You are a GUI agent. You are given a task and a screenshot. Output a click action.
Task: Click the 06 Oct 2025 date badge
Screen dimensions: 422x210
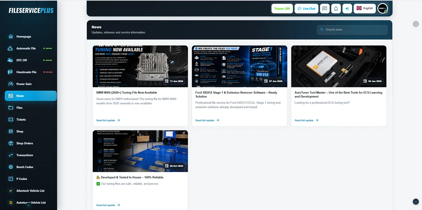coord(175,166)
